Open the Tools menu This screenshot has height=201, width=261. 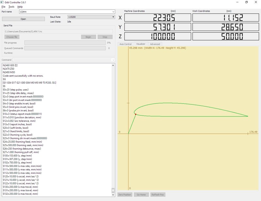11,7
